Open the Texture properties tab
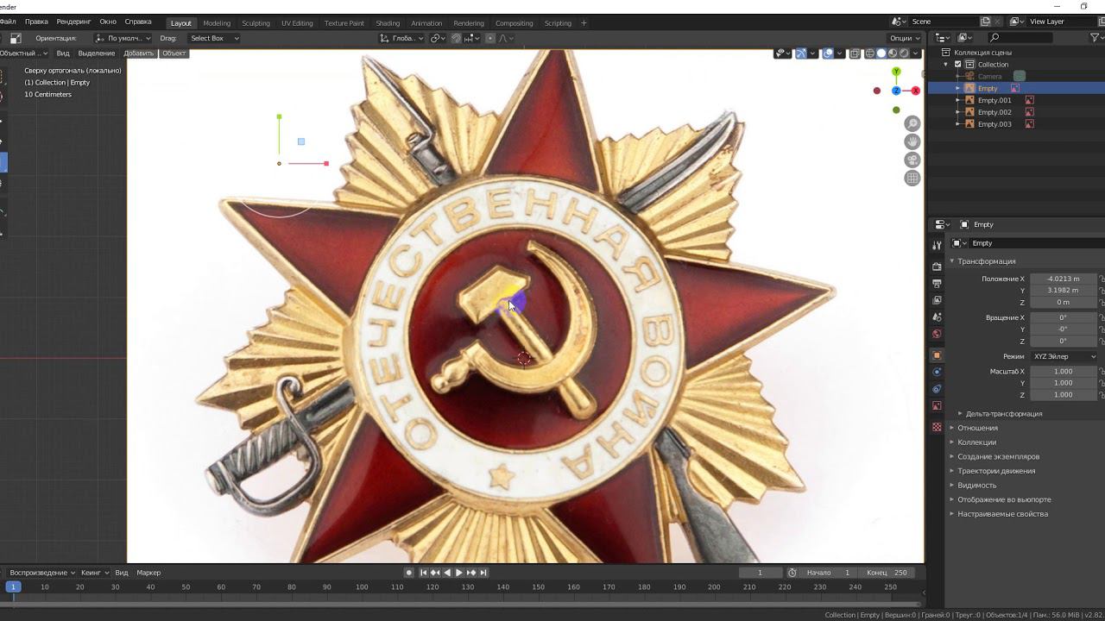The image size is (1105, 621). 937,427
